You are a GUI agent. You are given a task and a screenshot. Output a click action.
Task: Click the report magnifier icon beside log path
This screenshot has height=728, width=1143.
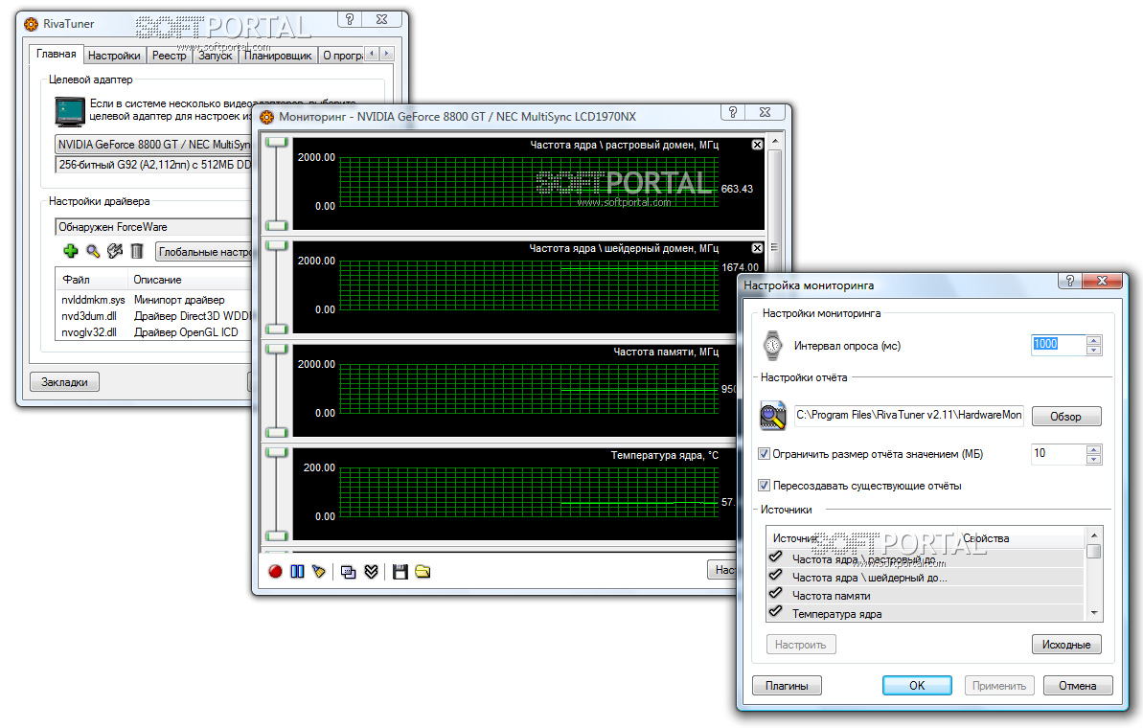coord(772,416)
